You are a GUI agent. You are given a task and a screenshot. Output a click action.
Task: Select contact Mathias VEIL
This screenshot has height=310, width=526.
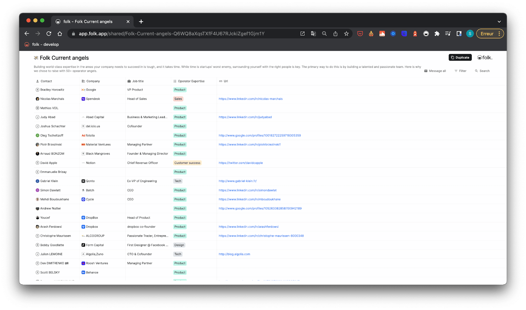click(x=49, y=108)
